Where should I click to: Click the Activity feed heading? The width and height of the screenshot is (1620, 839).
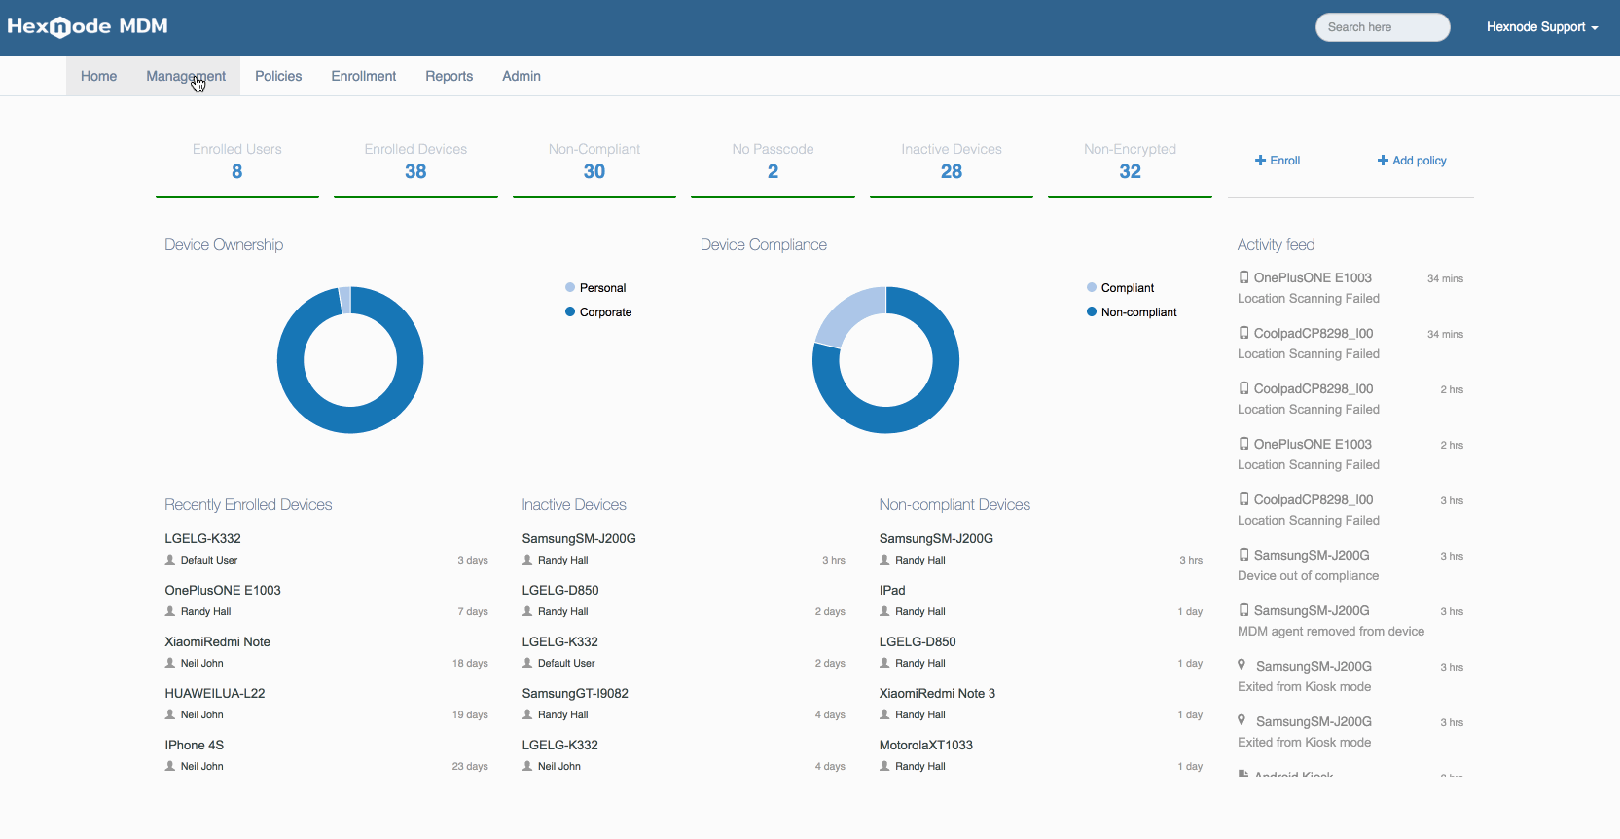coord(1276,244)
